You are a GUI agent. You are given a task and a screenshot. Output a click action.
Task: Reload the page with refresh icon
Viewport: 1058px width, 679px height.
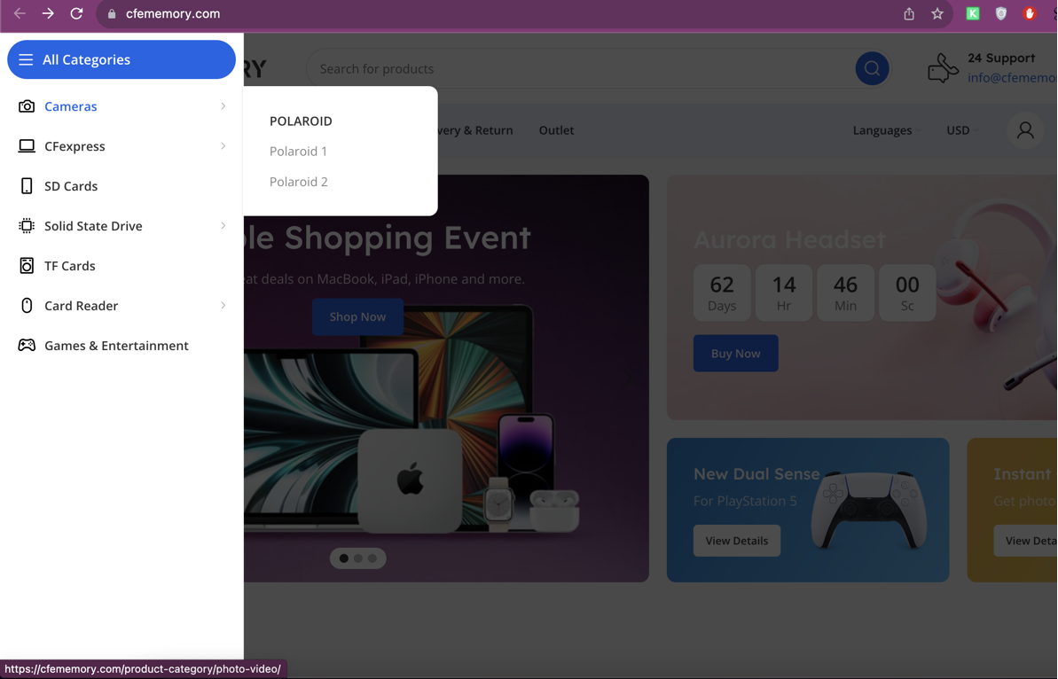(76, 13)
